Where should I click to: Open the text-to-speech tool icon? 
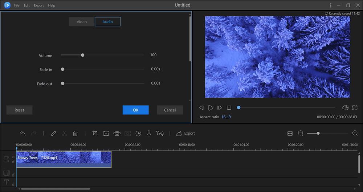159,133
